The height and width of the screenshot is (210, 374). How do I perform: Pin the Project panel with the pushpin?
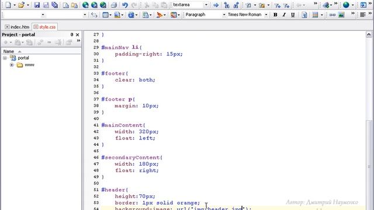tap(71, 35)
